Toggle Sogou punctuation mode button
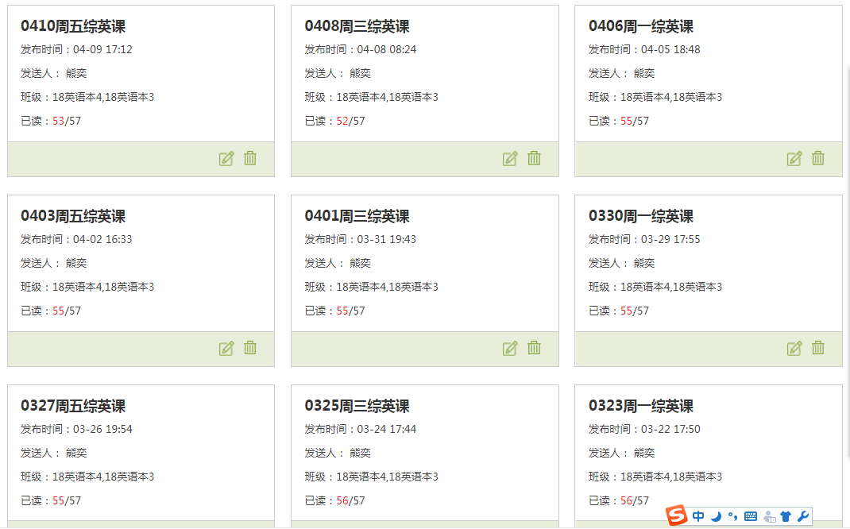Image resolution: width=850 pixels, height=529 pixels. 732,516
